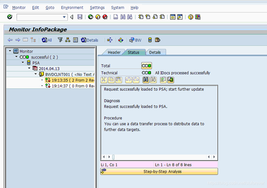Viewport: 267px width, 188px height.
Task: Click the Paste icon in editor toolbar
Action: [x=119, y=80]
